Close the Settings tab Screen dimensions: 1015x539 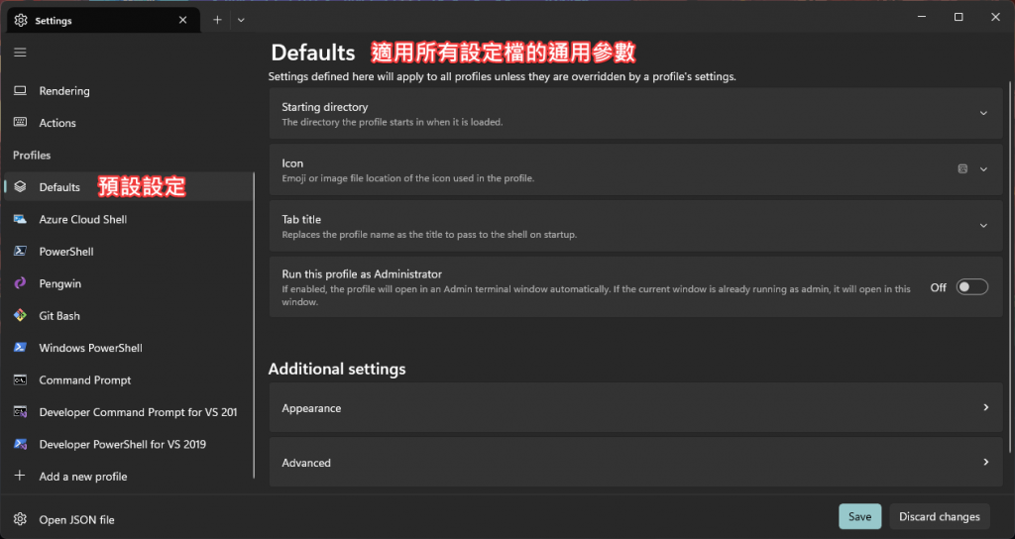click(x=183, y=20)
